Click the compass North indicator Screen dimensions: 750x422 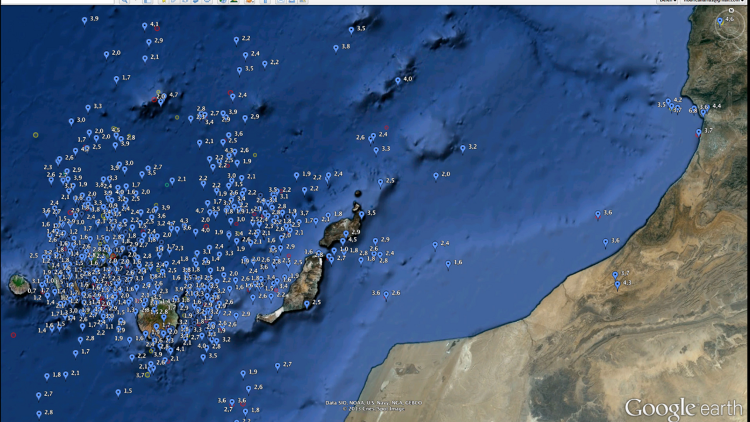pyautogui.click(x=731, y=11)
